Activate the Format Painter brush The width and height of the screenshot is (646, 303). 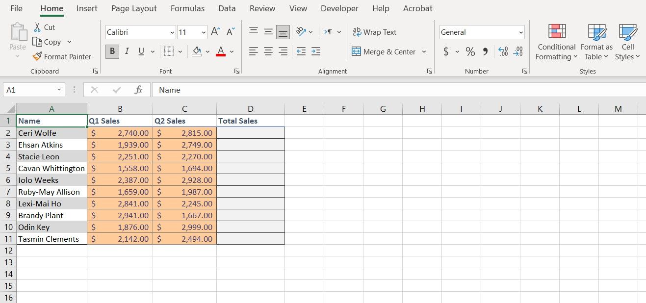pos(37,56)
